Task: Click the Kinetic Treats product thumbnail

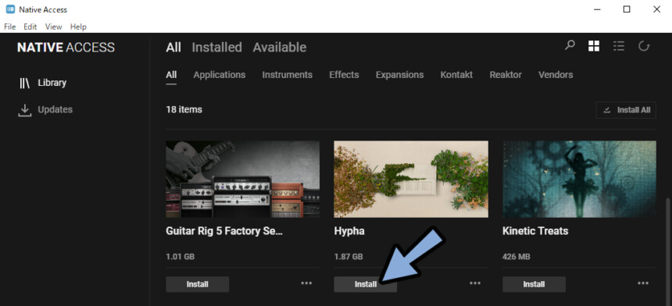Action: point(579,180)
